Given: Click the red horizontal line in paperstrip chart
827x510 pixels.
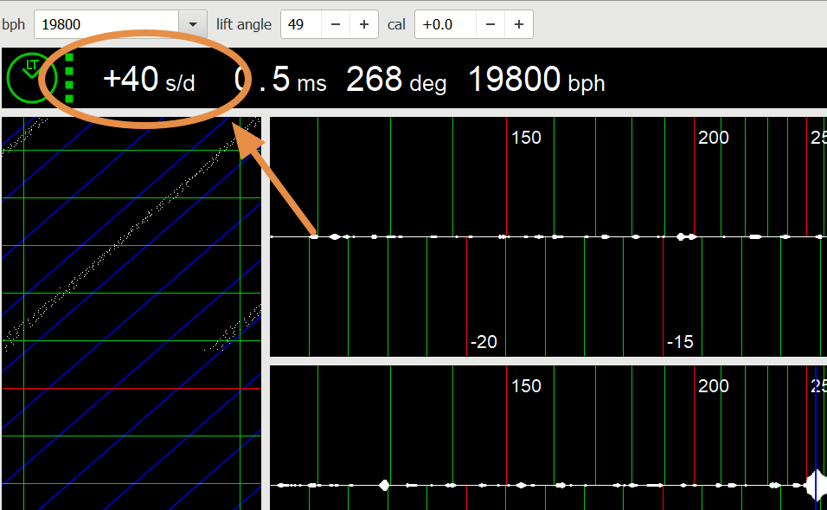Looking at the screenshot, I should tap(131, 388).
